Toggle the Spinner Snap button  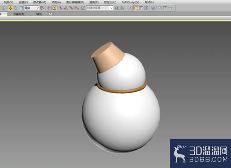pyautogui.click(x=77, y=8)
